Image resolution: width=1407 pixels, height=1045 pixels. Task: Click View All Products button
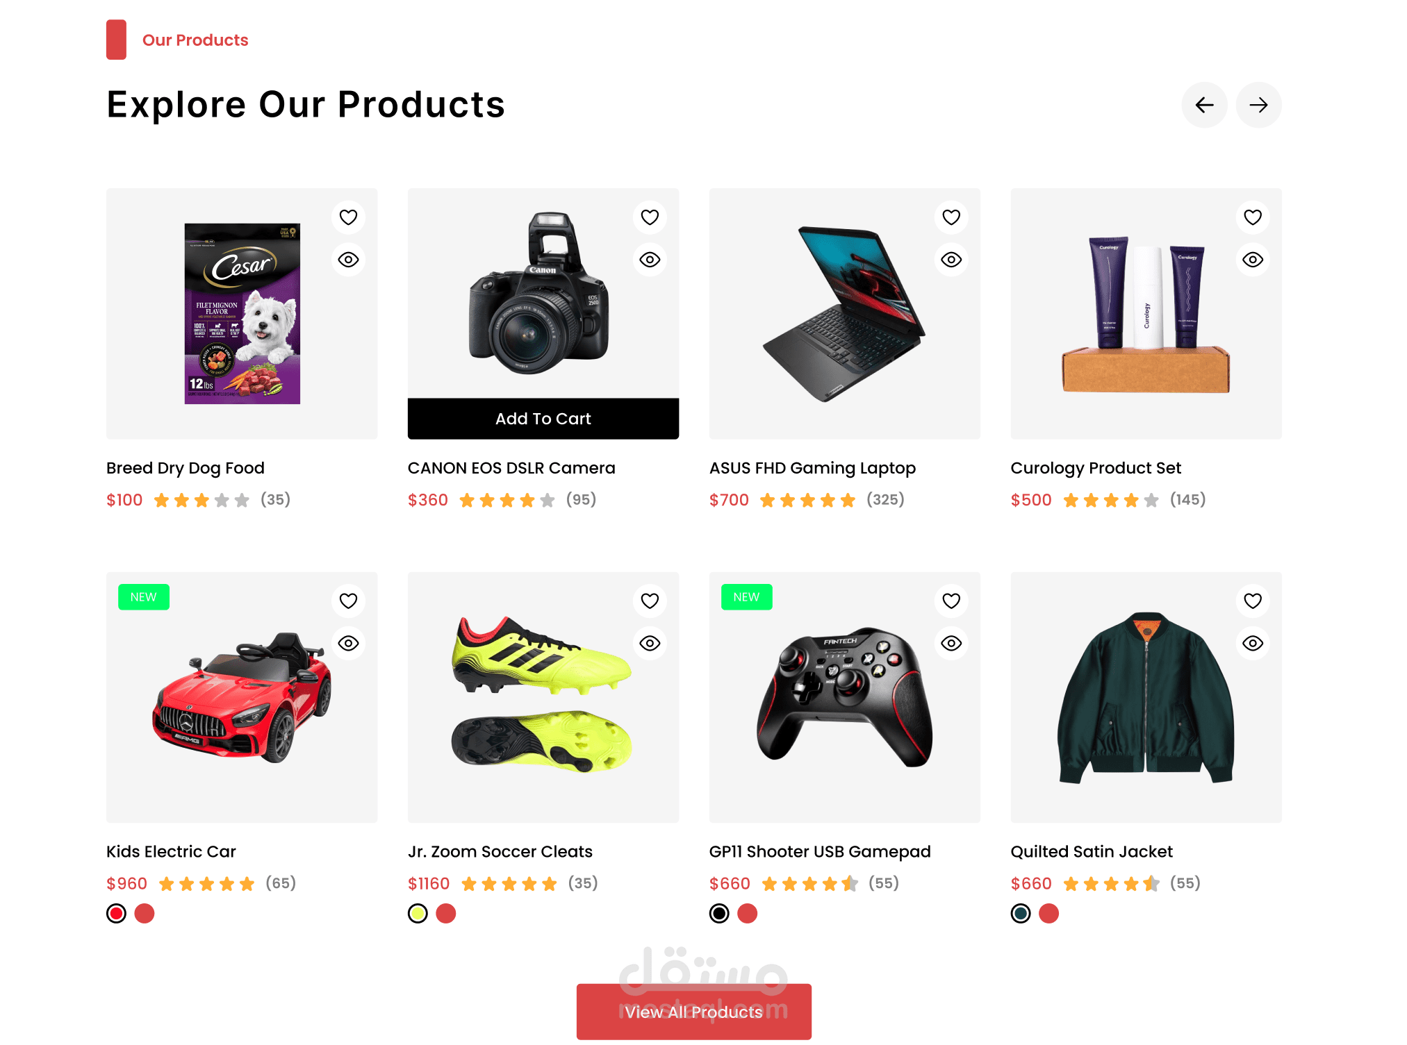point(693,1012)
